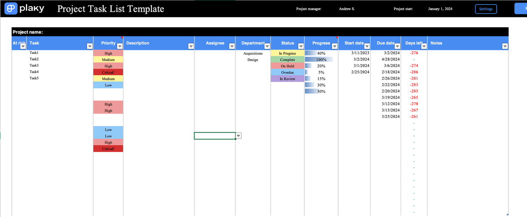Open the Task column filter dropdown
This screenshot has height=217, width=527.
(x=90, y=46)
